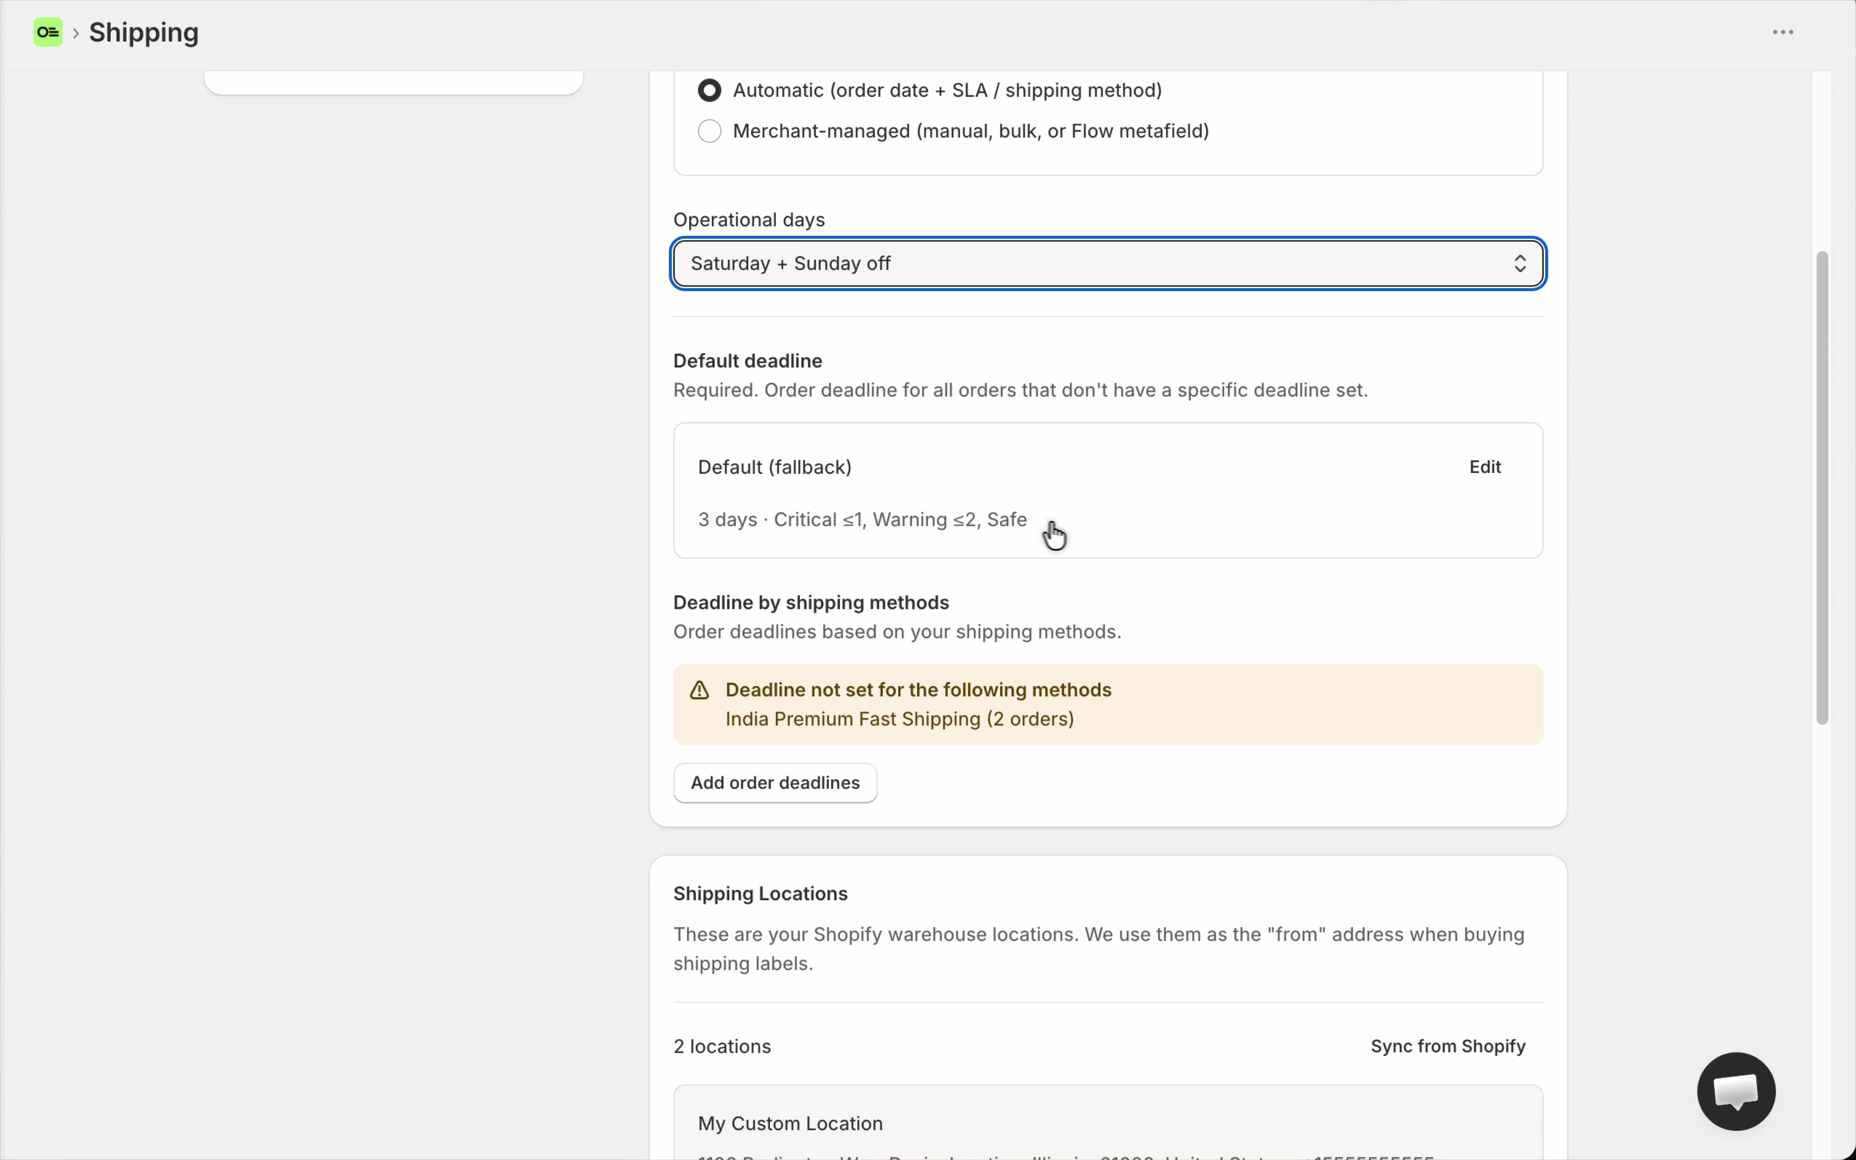Click the Merchant-managed option label text
The image size is (1856, 1160).
click(970, 131)
